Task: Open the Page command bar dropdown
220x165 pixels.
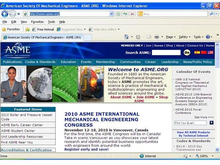Action: click(171, 37)
